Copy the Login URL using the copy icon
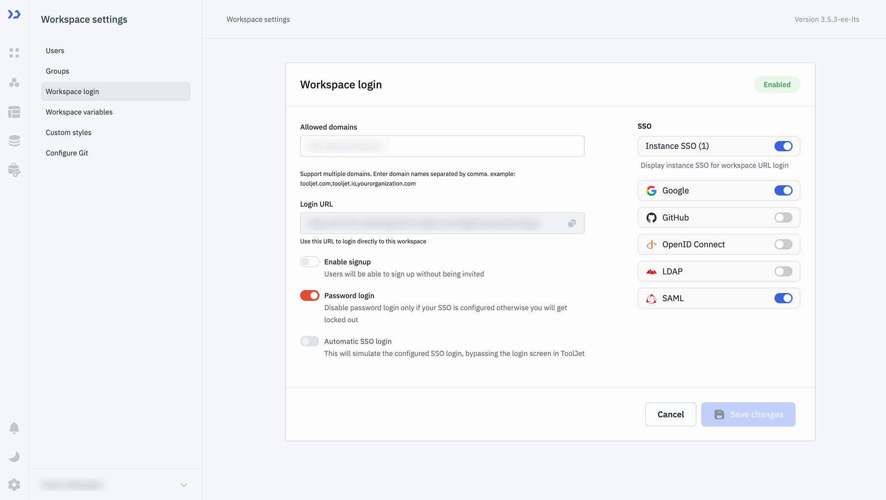 pyautogui.click(x=571, y=223)
